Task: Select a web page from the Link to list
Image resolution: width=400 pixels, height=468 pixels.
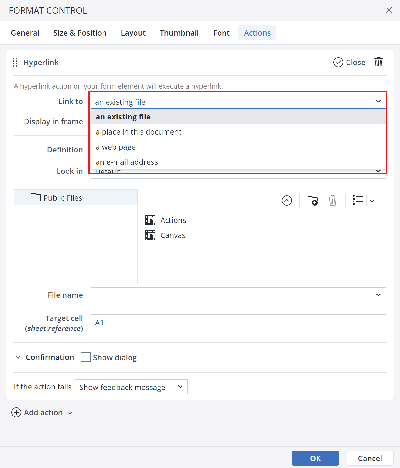Action: (x=116, y=147)
